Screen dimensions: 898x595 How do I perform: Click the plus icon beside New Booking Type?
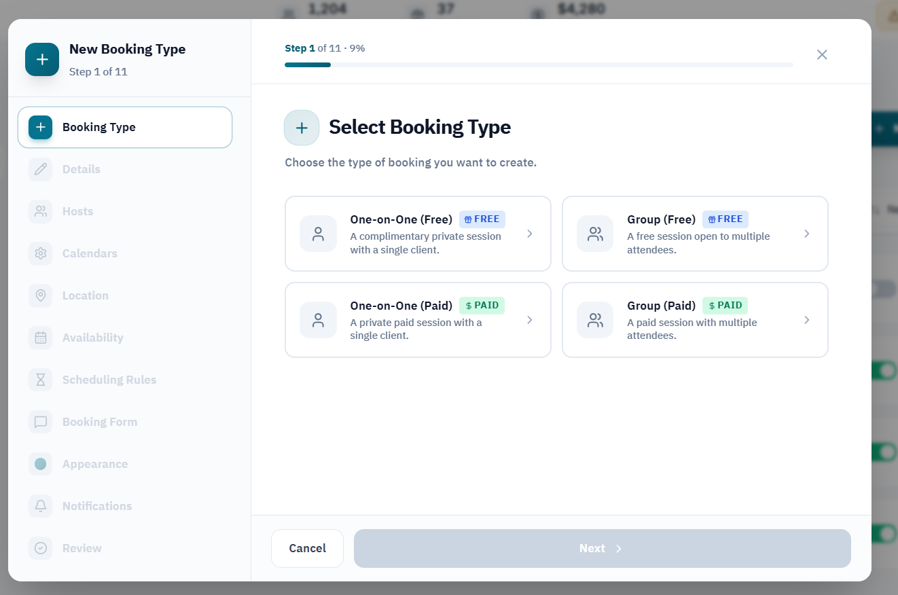coord(42,59)
